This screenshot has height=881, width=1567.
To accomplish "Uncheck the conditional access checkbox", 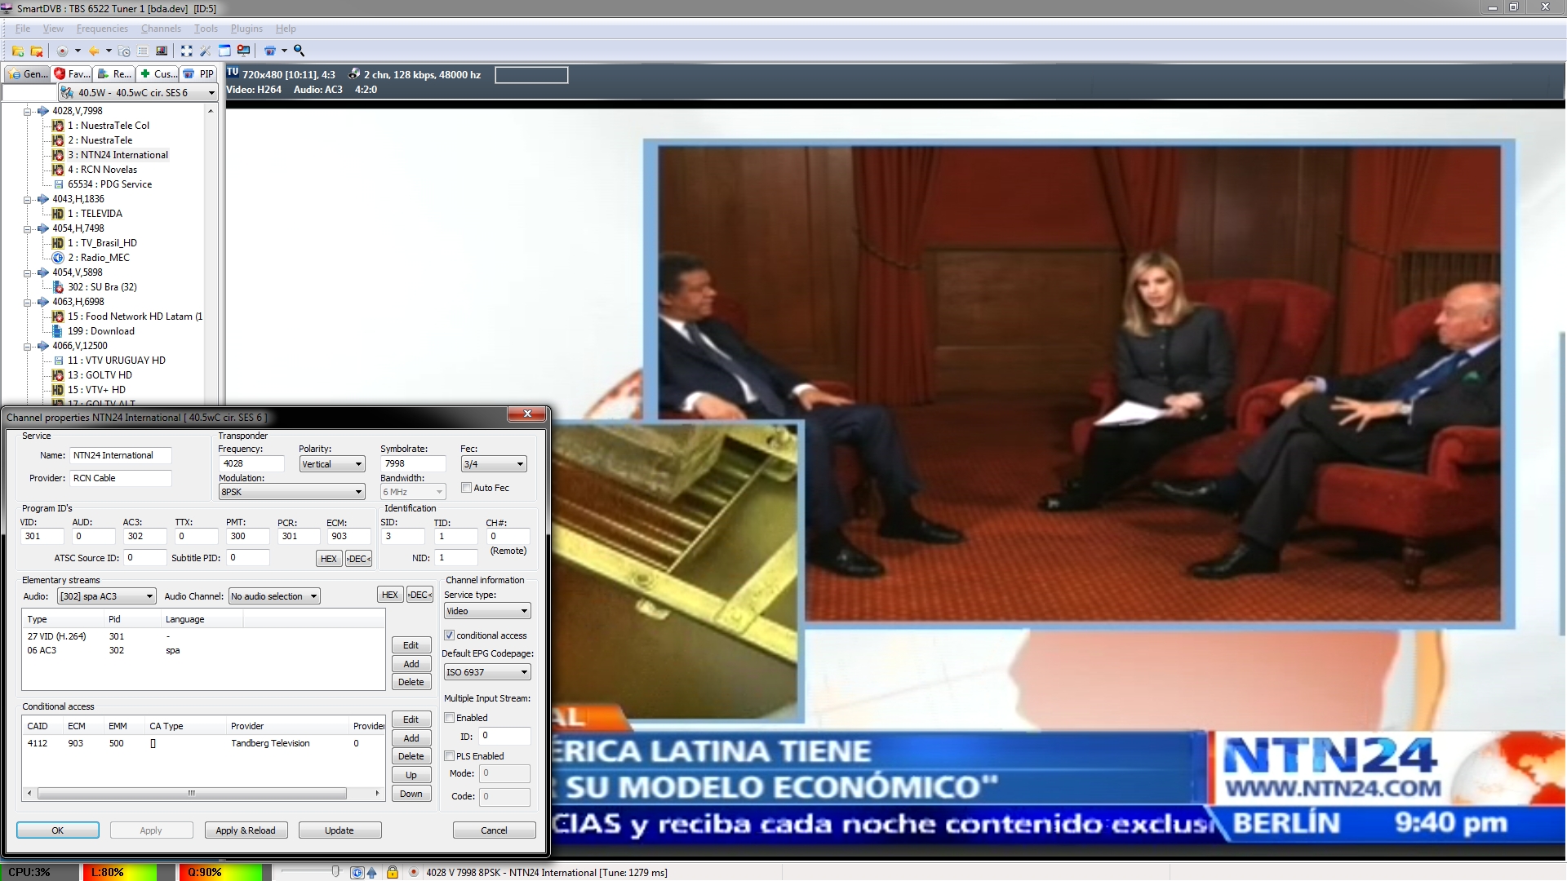I will pos(449,635).
